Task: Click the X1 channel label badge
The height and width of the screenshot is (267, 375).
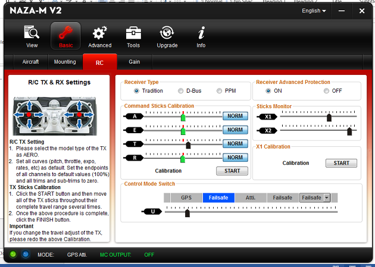Action: point(267,117)
